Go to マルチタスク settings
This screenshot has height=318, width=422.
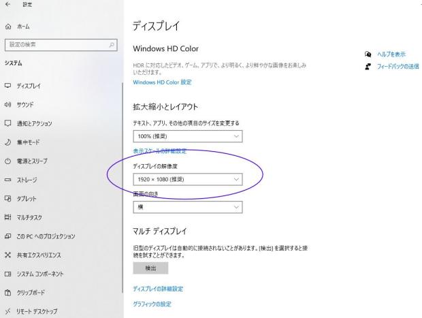coord(31,218)
